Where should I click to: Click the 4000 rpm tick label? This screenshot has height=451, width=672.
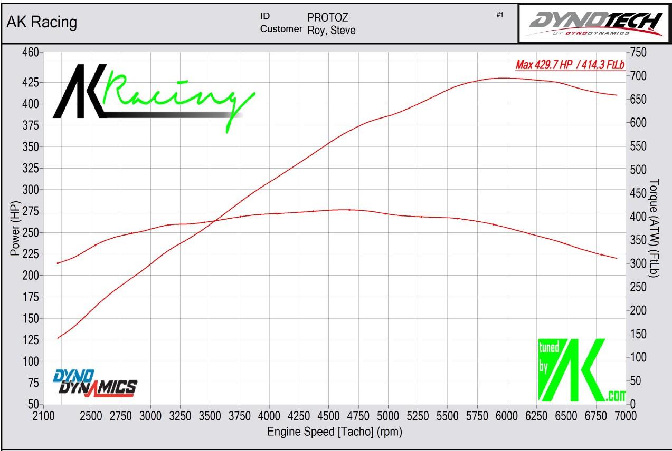pyautogui.click(x=269, y=416)
